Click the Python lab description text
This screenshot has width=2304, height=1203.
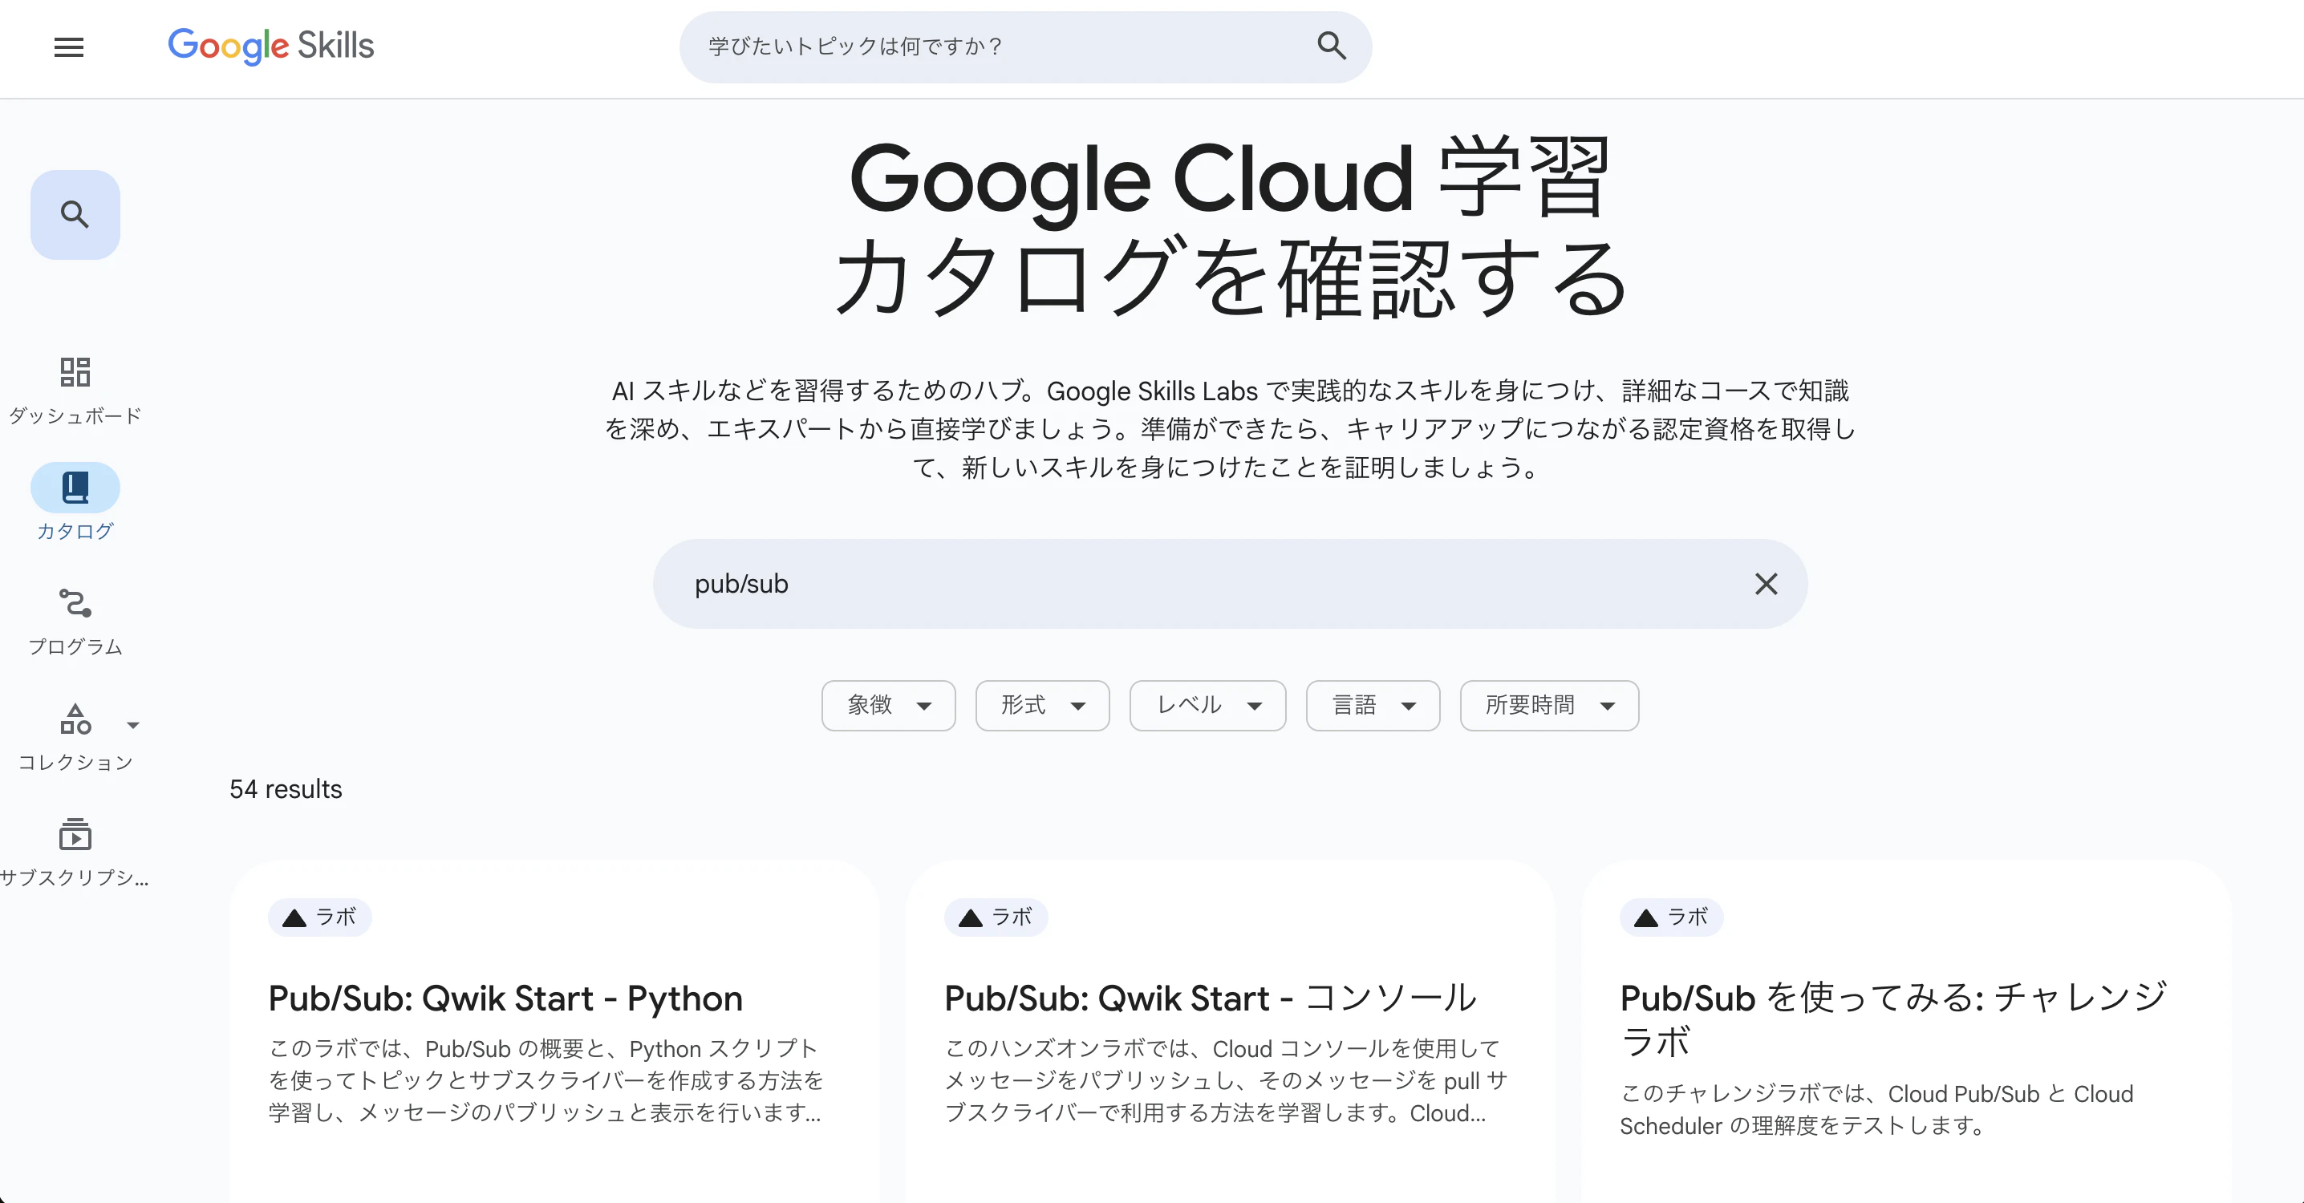[546, 1080]
